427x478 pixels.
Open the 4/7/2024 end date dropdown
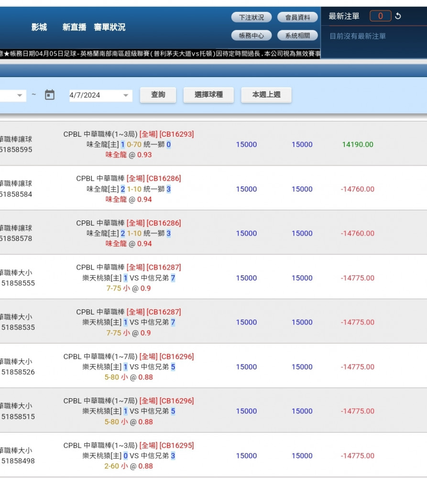pos(100,95)
